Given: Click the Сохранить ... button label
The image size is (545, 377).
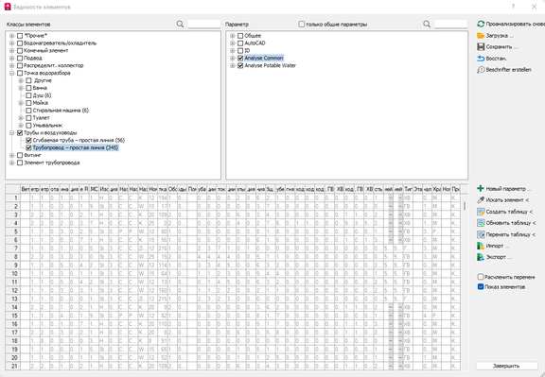Looking at the screenshot, I should [501, 47].
